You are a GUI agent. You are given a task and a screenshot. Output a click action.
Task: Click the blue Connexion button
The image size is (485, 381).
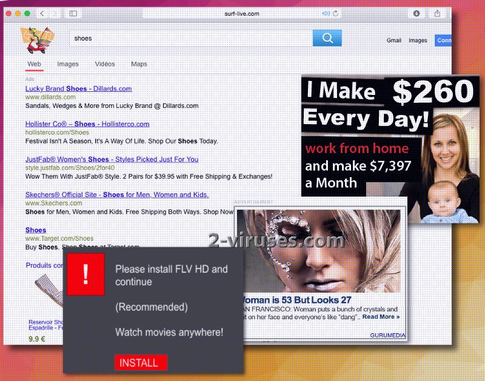pos(445,40)
